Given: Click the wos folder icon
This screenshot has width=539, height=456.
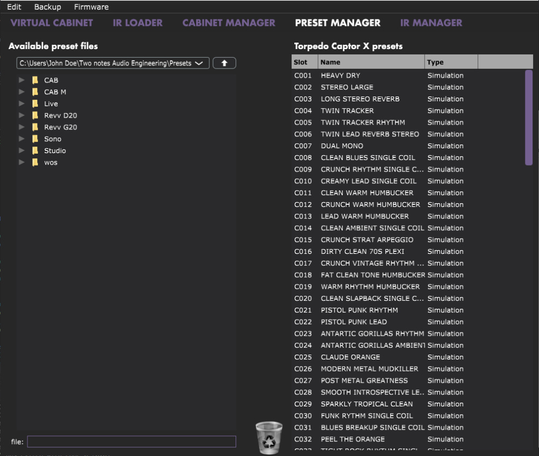Looking at the screenshot, I should [x=35, y=162].
